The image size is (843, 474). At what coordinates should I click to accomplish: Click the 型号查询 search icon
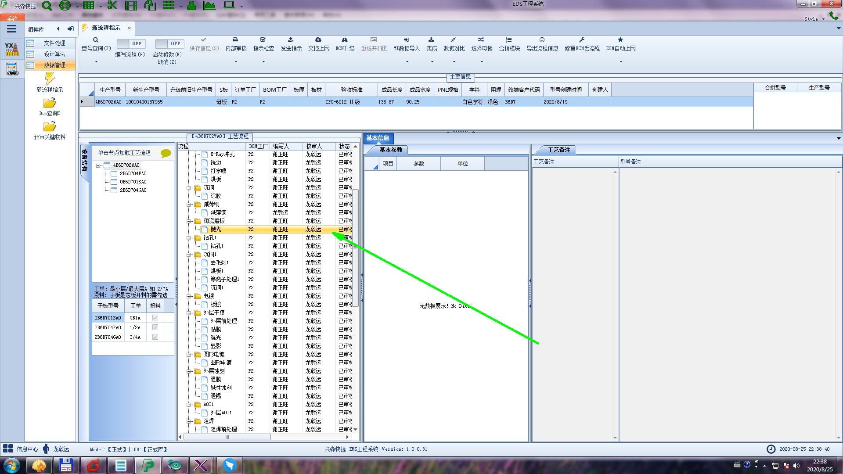click(x=96, y=40)
